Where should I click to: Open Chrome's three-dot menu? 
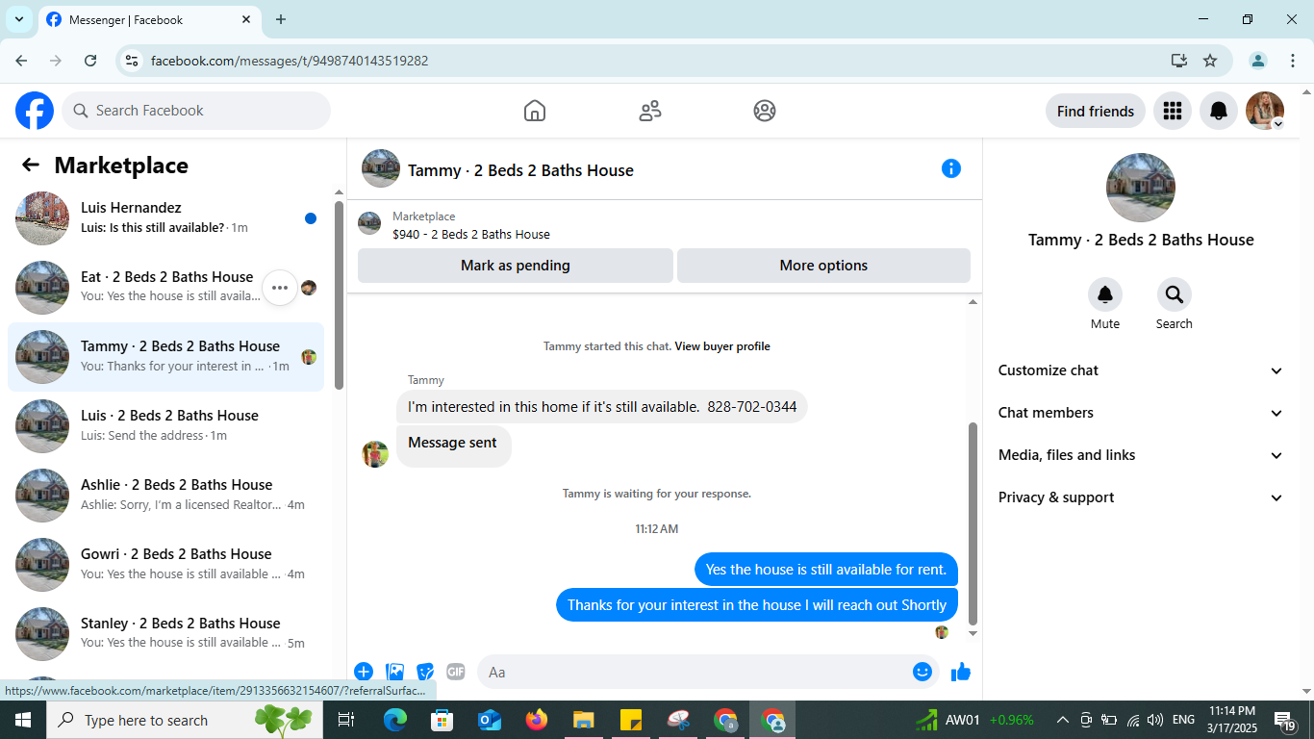pyautogui.click(x=1293, y=61)
